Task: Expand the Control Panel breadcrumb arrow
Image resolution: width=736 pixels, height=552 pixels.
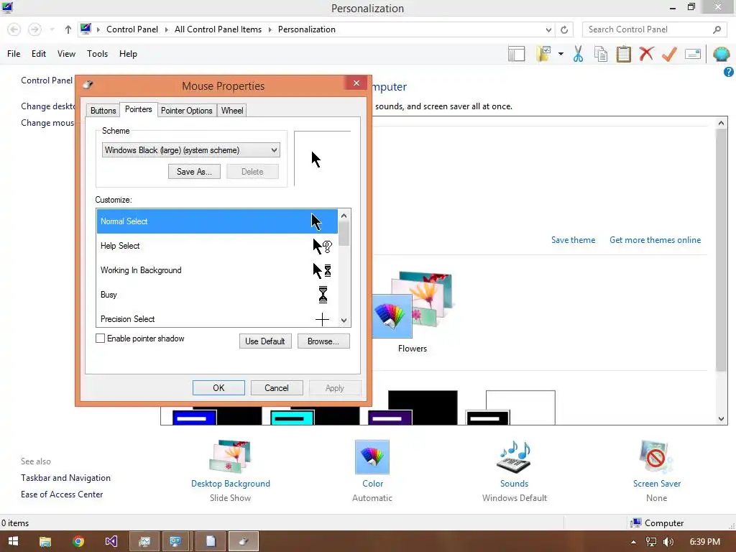Action: point(166,29)
